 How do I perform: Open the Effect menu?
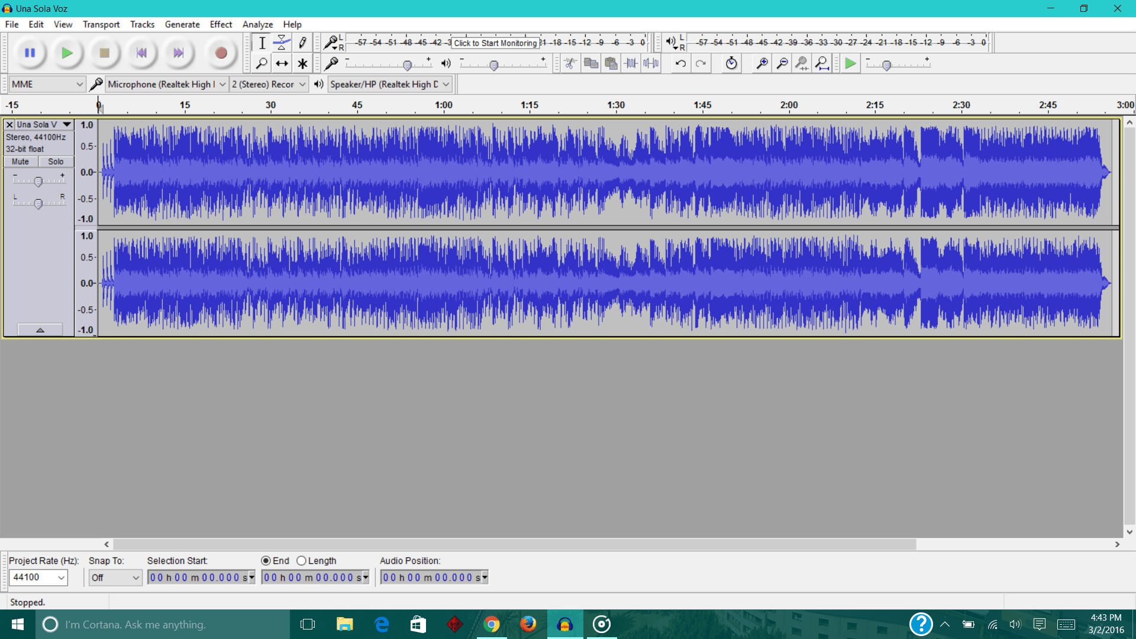pos(221,24)
